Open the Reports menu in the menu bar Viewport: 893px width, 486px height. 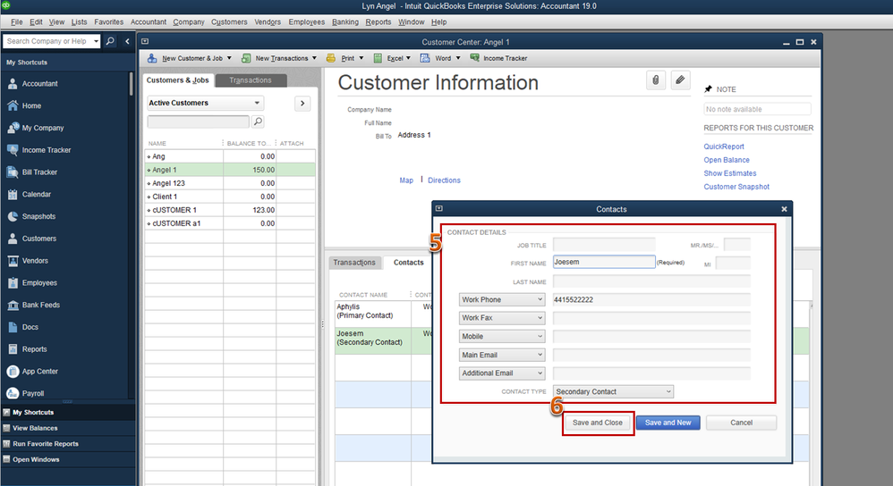click(x=378, y=21)
